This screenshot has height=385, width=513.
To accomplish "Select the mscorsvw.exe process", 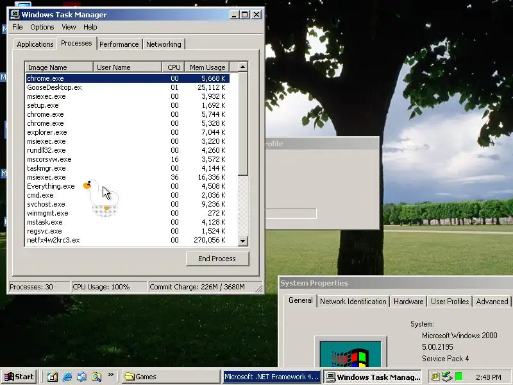I will 128,159.
